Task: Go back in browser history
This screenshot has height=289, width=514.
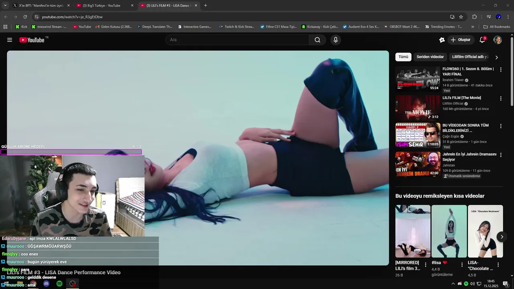Action: [6, 17]
